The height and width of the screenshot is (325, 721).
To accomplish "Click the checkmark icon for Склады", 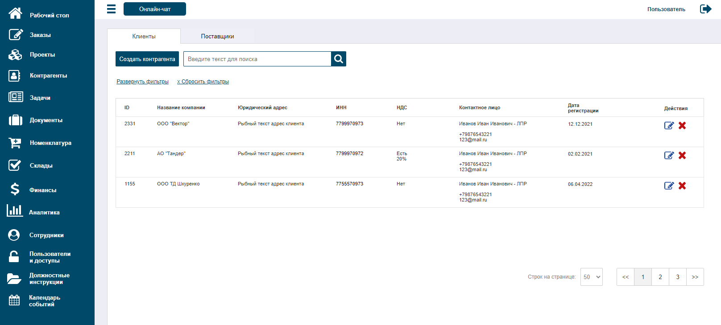I will pyautogui.click(x=15, y=165).
